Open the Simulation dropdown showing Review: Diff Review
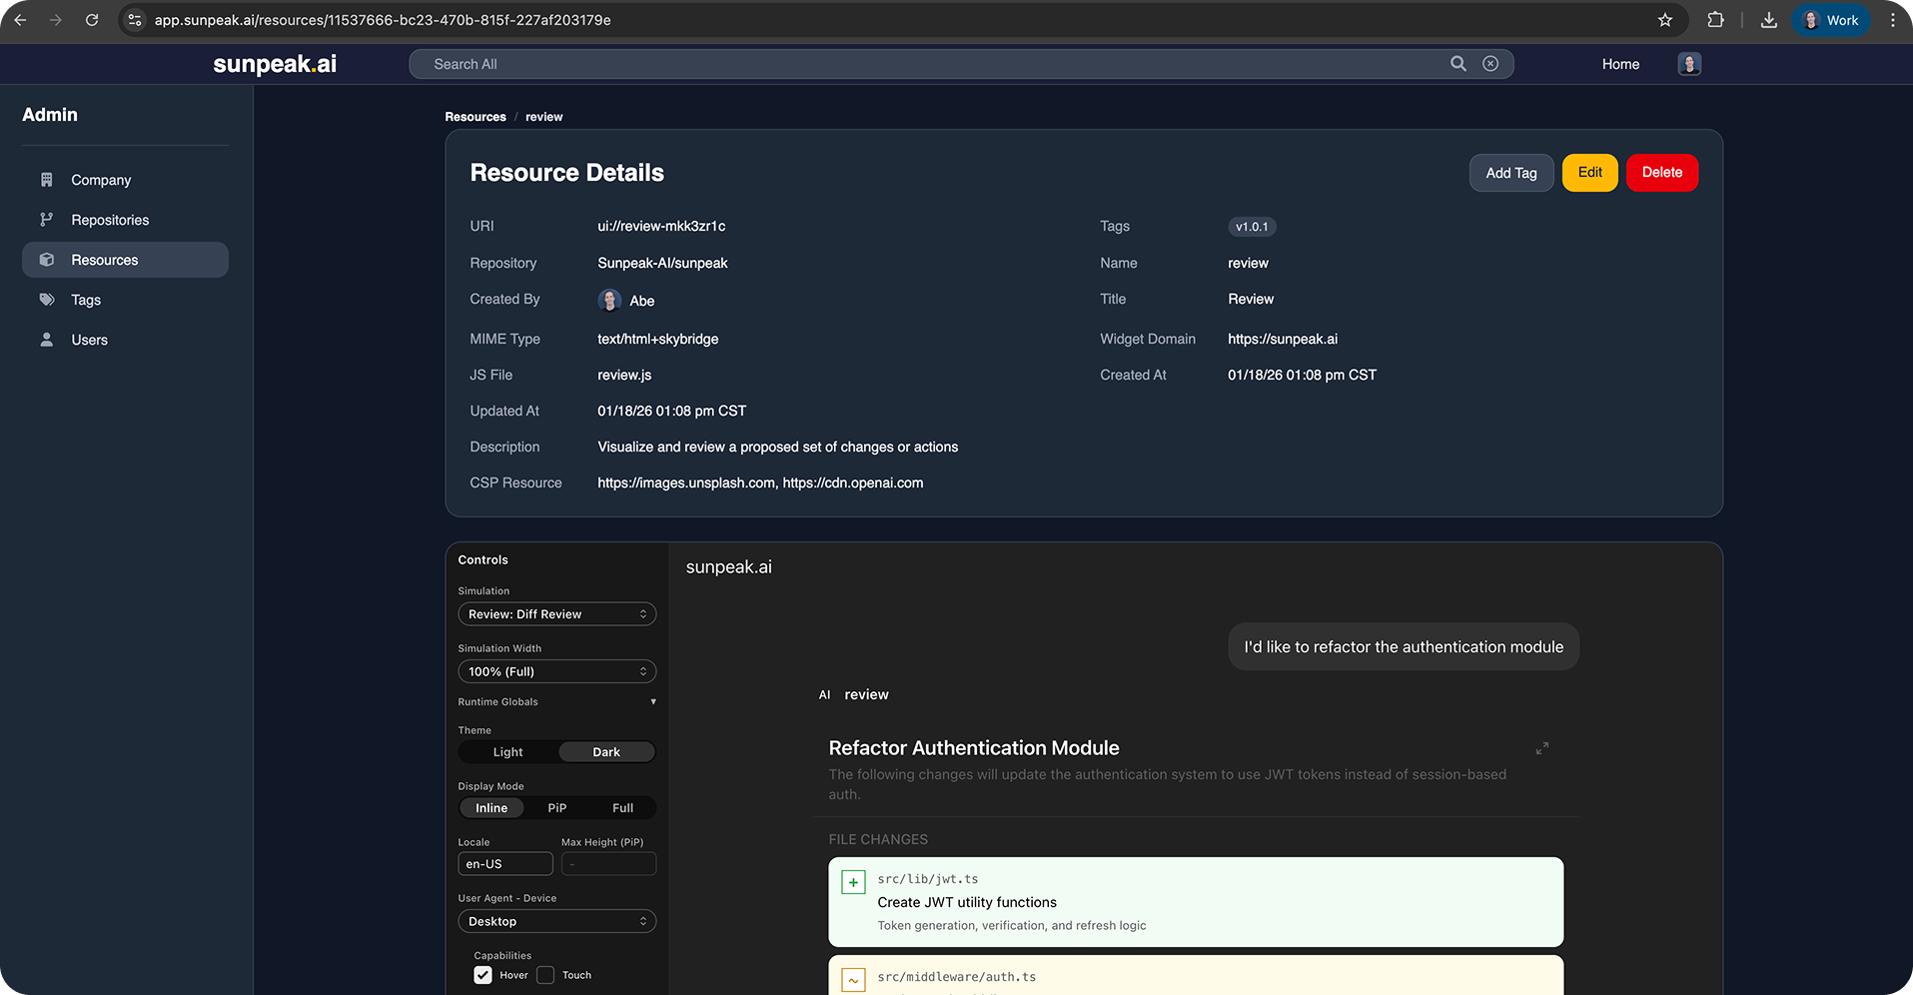1913x995 pixels. (x=556, y=613)
